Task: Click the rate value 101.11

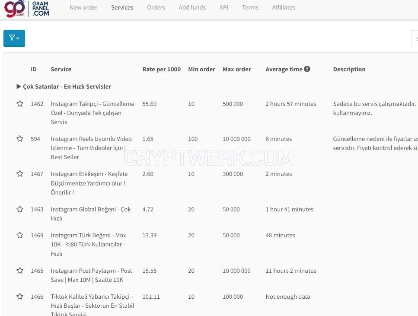Action: 151,297
